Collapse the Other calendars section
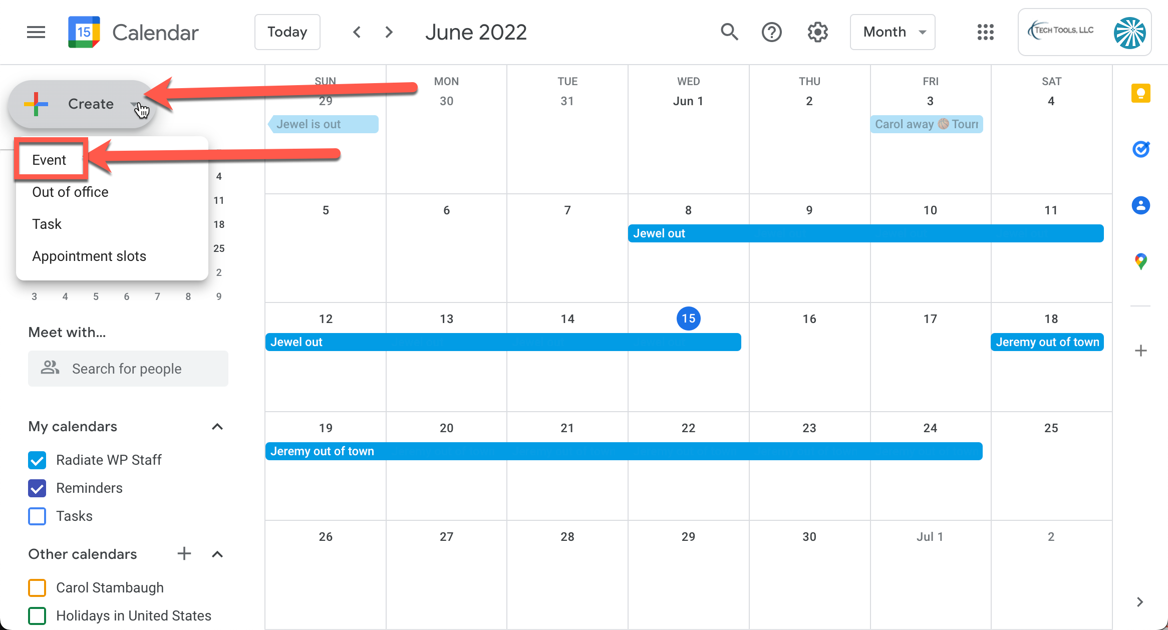Image resolution: width=1168 pixels, height=630 pixels. [x=217, y=554]
